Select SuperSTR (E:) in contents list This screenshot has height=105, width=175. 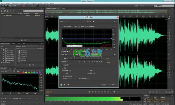(x=24, y=57)
